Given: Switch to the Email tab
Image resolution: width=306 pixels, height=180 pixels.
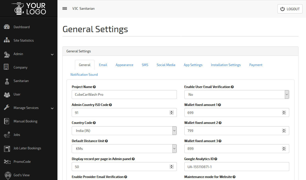Looking at the screenshot, I should click(103, 65).
